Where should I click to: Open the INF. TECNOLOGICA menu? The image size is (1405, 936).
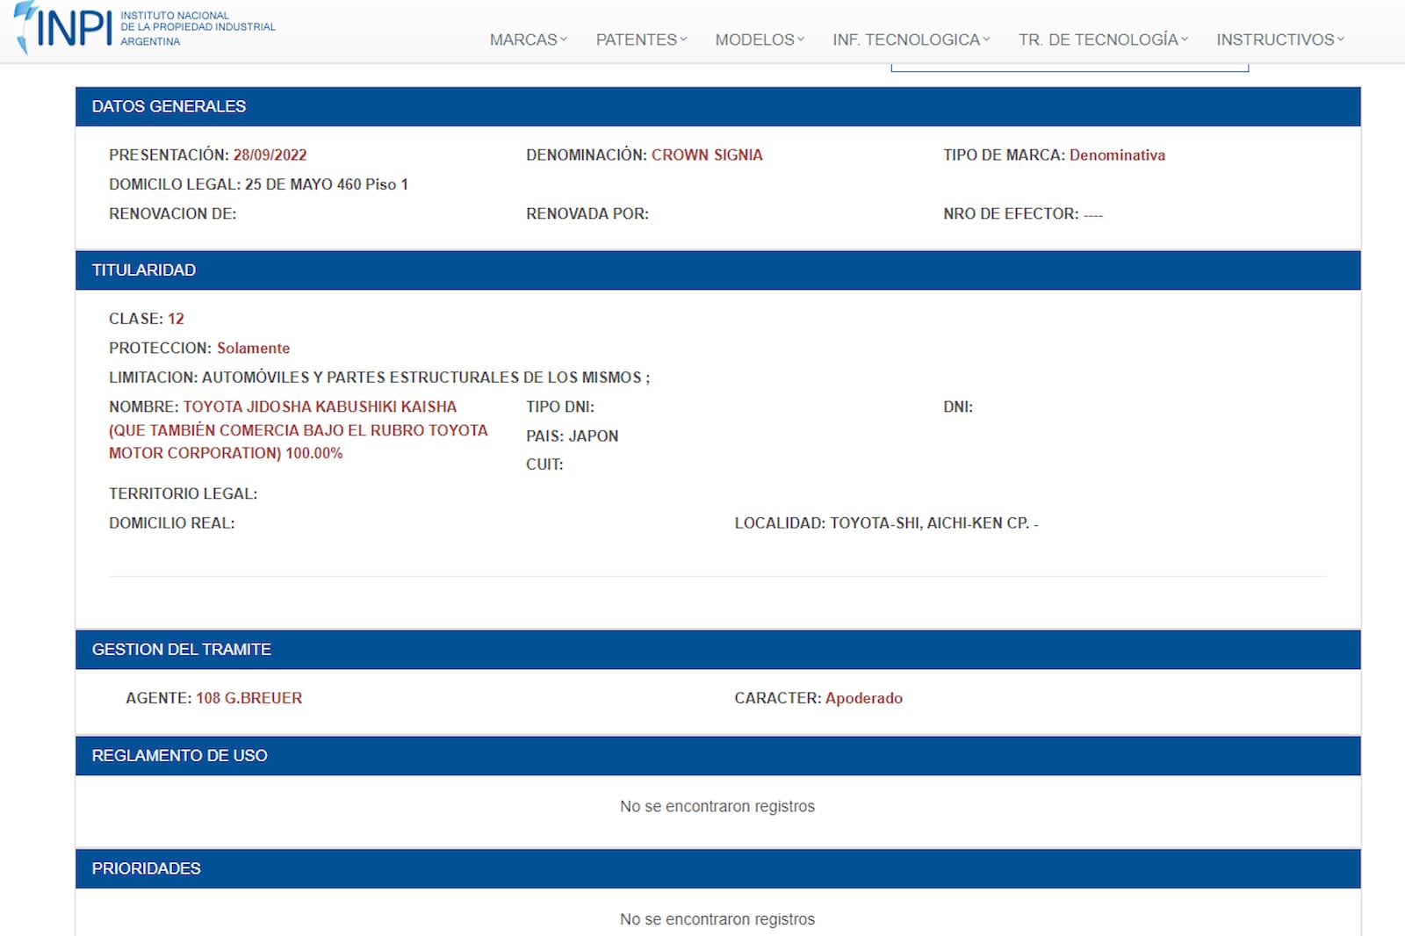(911, 40)
